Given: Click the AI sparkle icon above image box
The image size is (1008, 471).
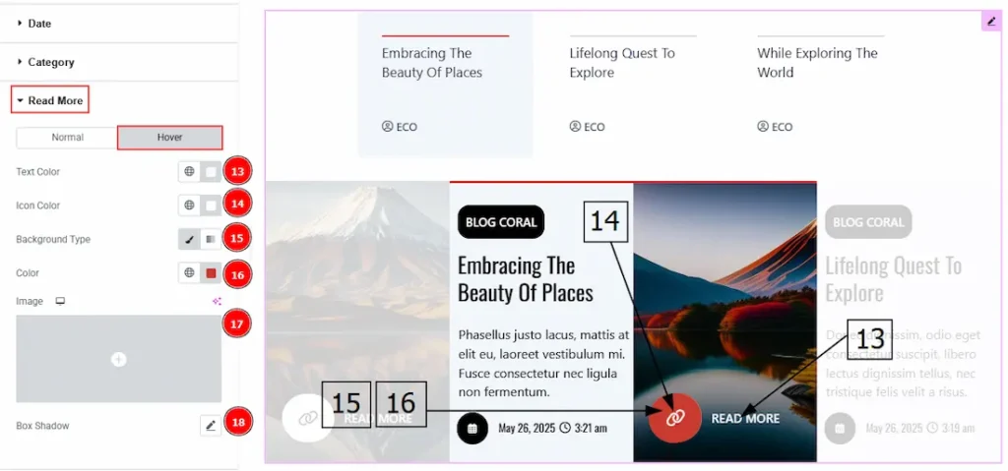Looking at the screenshot, I should coord(217,302).
